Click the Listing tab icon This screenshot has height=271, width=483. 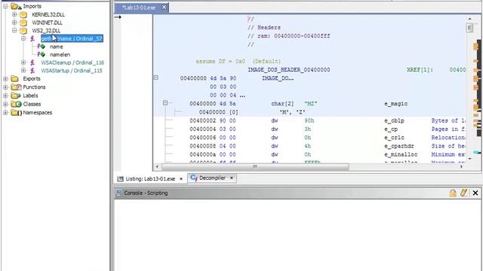120,179
